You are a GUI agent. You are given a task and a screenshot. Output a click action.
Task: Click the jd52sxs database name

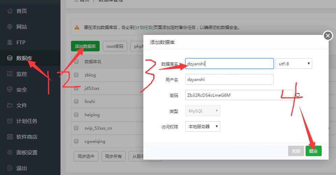coord(92,88)
